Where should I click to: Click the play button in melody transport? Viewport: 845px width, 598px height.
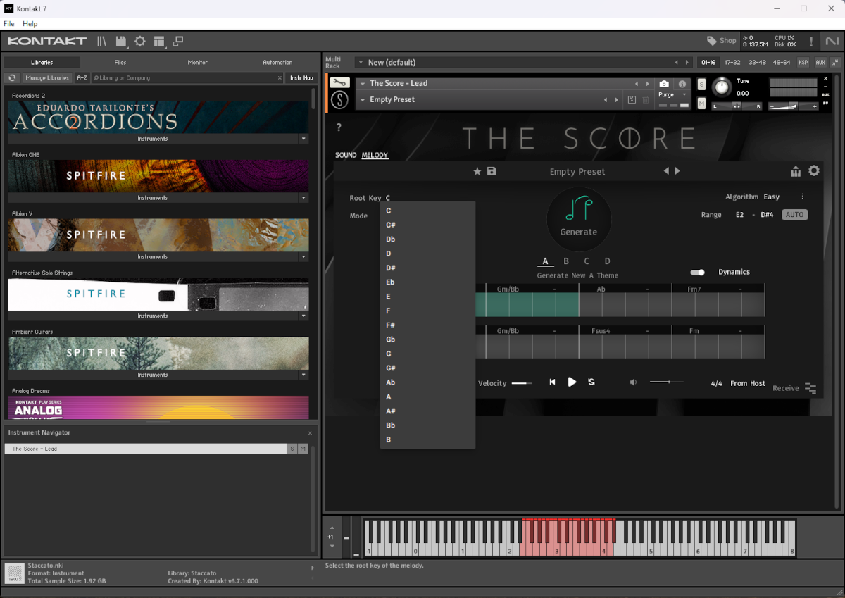572,382
